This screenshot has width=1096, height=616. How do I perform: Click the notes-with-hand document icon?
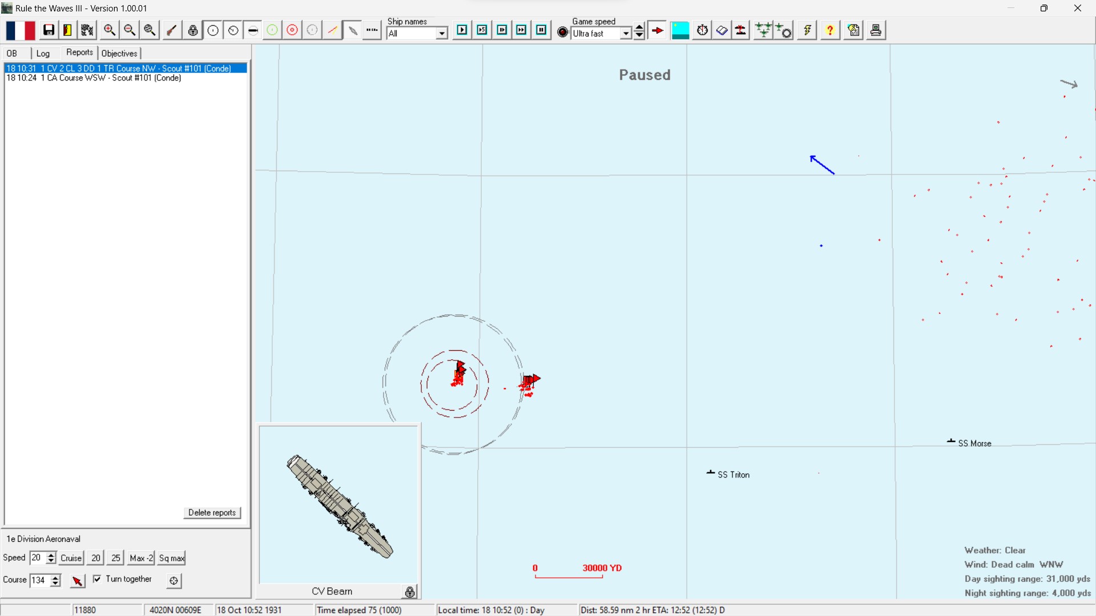pyautogui.click(x=854, y=30)
